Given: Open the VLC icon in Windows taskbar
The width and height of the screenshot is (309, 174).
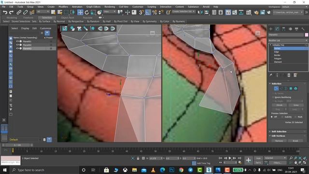Looking at the screenshot, I should point(153,170).
